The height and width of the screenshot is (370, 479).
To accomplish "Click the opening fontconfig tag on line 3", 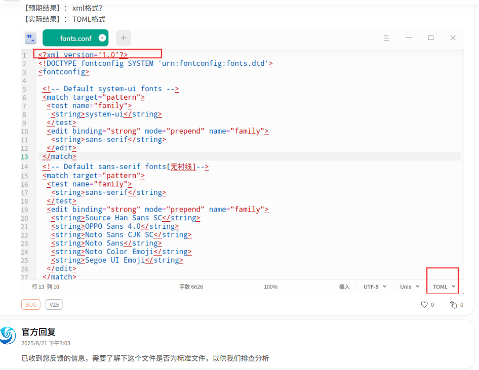I will [x=64, y=72].
